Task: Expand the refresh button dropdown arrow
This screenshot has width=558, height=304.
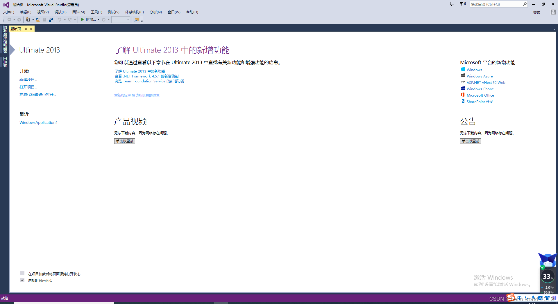Action: point(109,20)
